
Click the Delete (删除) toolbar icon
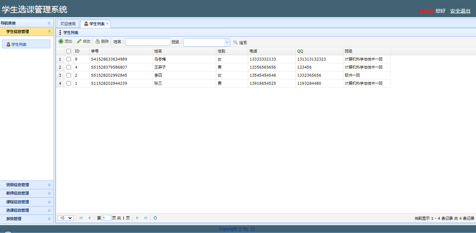pyautogui.click(x=98, y=42)
